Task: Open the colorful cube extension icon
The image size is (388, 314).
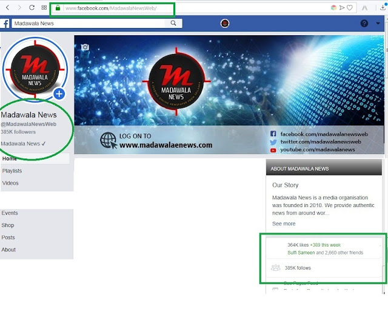Action: (333, 8)
